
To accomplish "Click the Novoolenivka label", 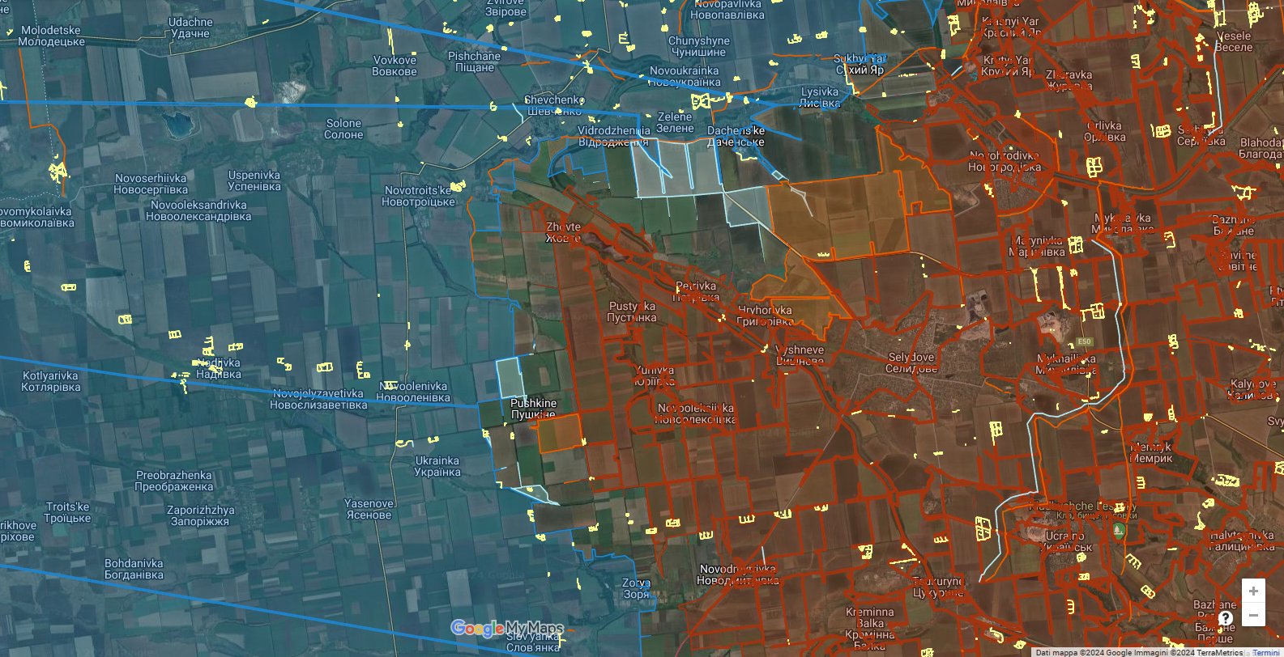I will pos(413,392).
